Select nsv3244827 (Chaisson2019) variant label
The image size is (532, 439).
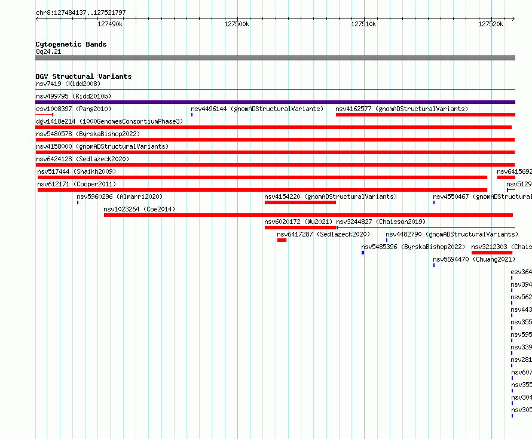point(381,222)
